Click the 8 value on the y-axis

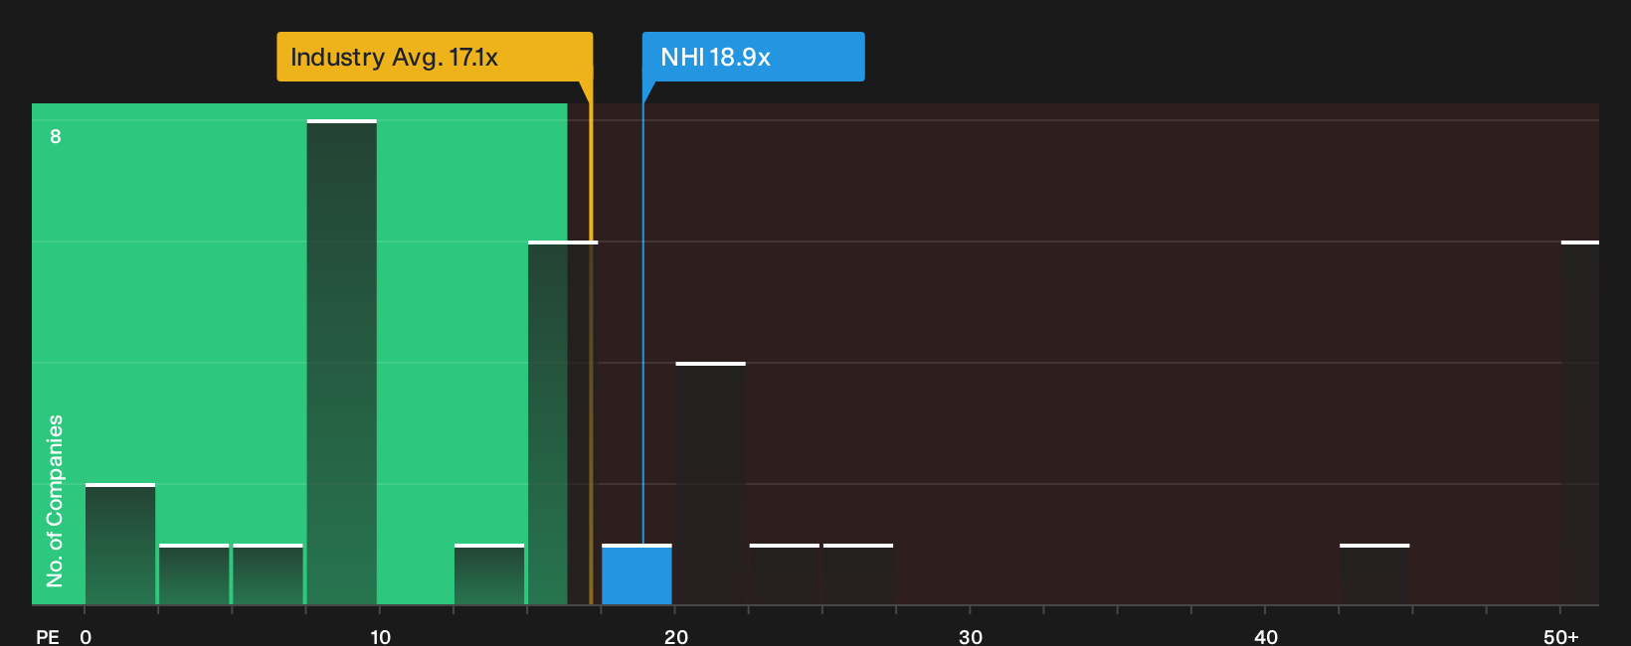click(56, 136)
